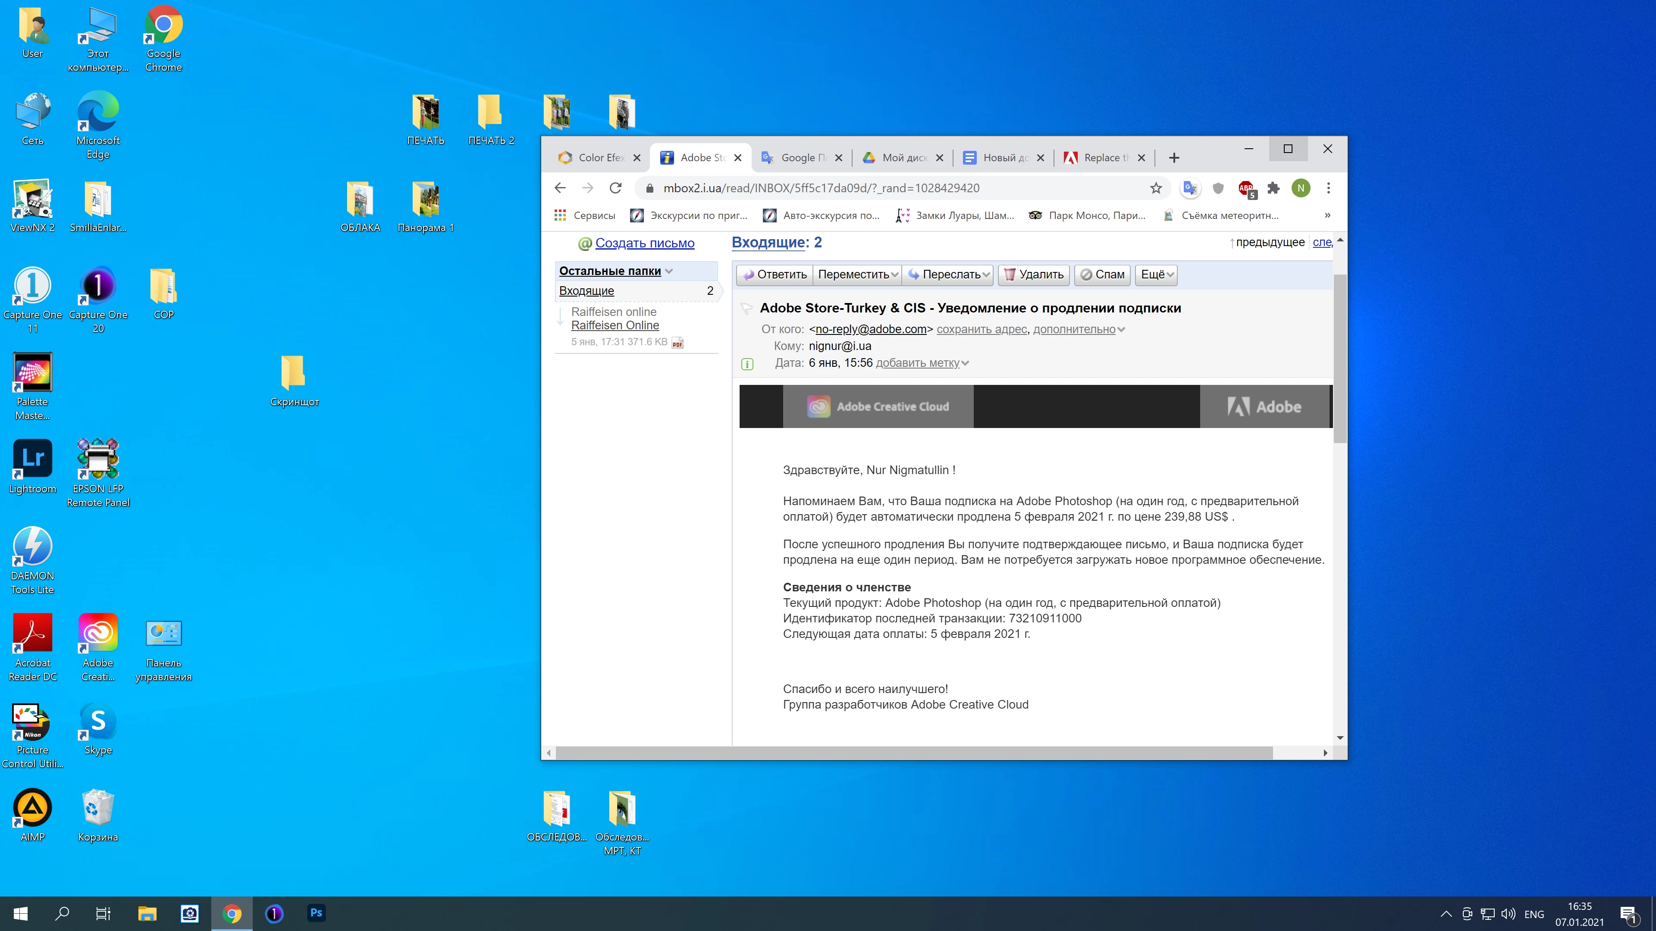The image size is (1656, 931).
Task: Reload the page with refresh icon
Action: click(615, 188)
